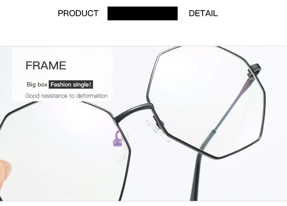Image resolution: width=287 pixels, height=206 pixels.
Task: Click 'Good resistance to deformation' caption
Action: [66, 96]
